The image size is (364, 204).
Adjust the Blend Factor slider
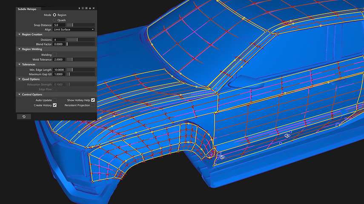pyautogui.click(x=80, y=44)
